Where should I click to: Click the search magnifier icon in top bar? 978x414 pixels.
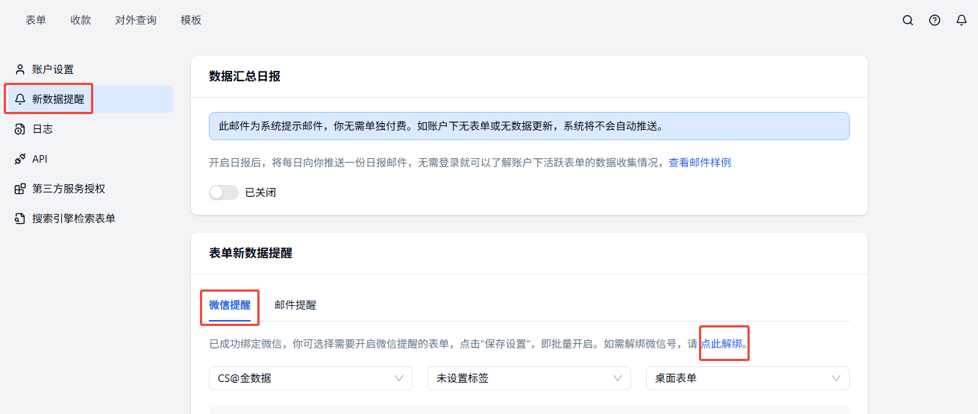[908, 21]
